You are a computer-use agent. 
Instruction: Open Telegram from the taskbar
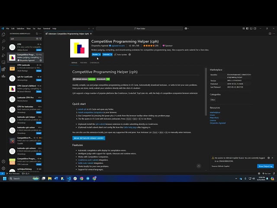pyautogui.click(x=88, y=179)
